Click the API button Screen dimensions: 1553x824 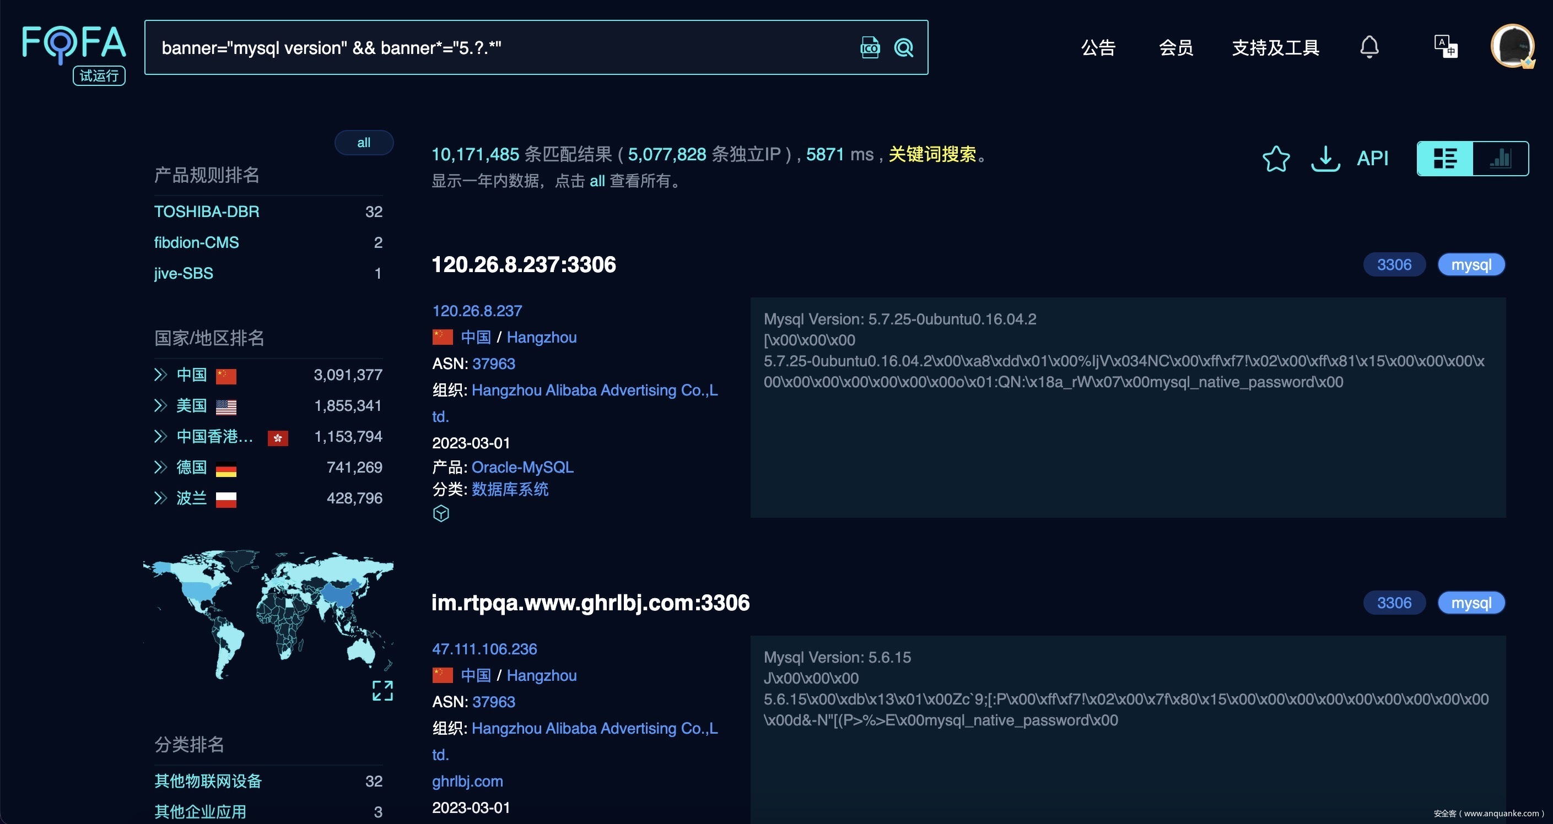click(x=1372, y=159)
